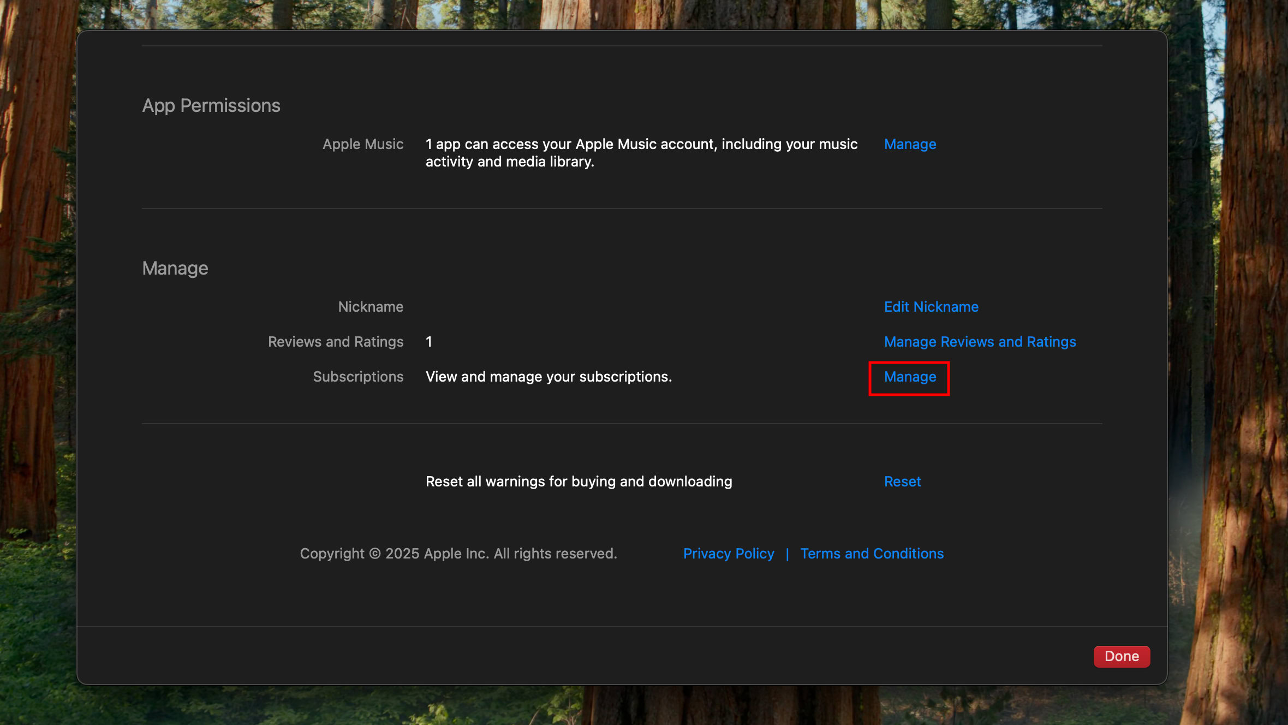
Task: Click the Nickname row label
Action: pos(371,307)
